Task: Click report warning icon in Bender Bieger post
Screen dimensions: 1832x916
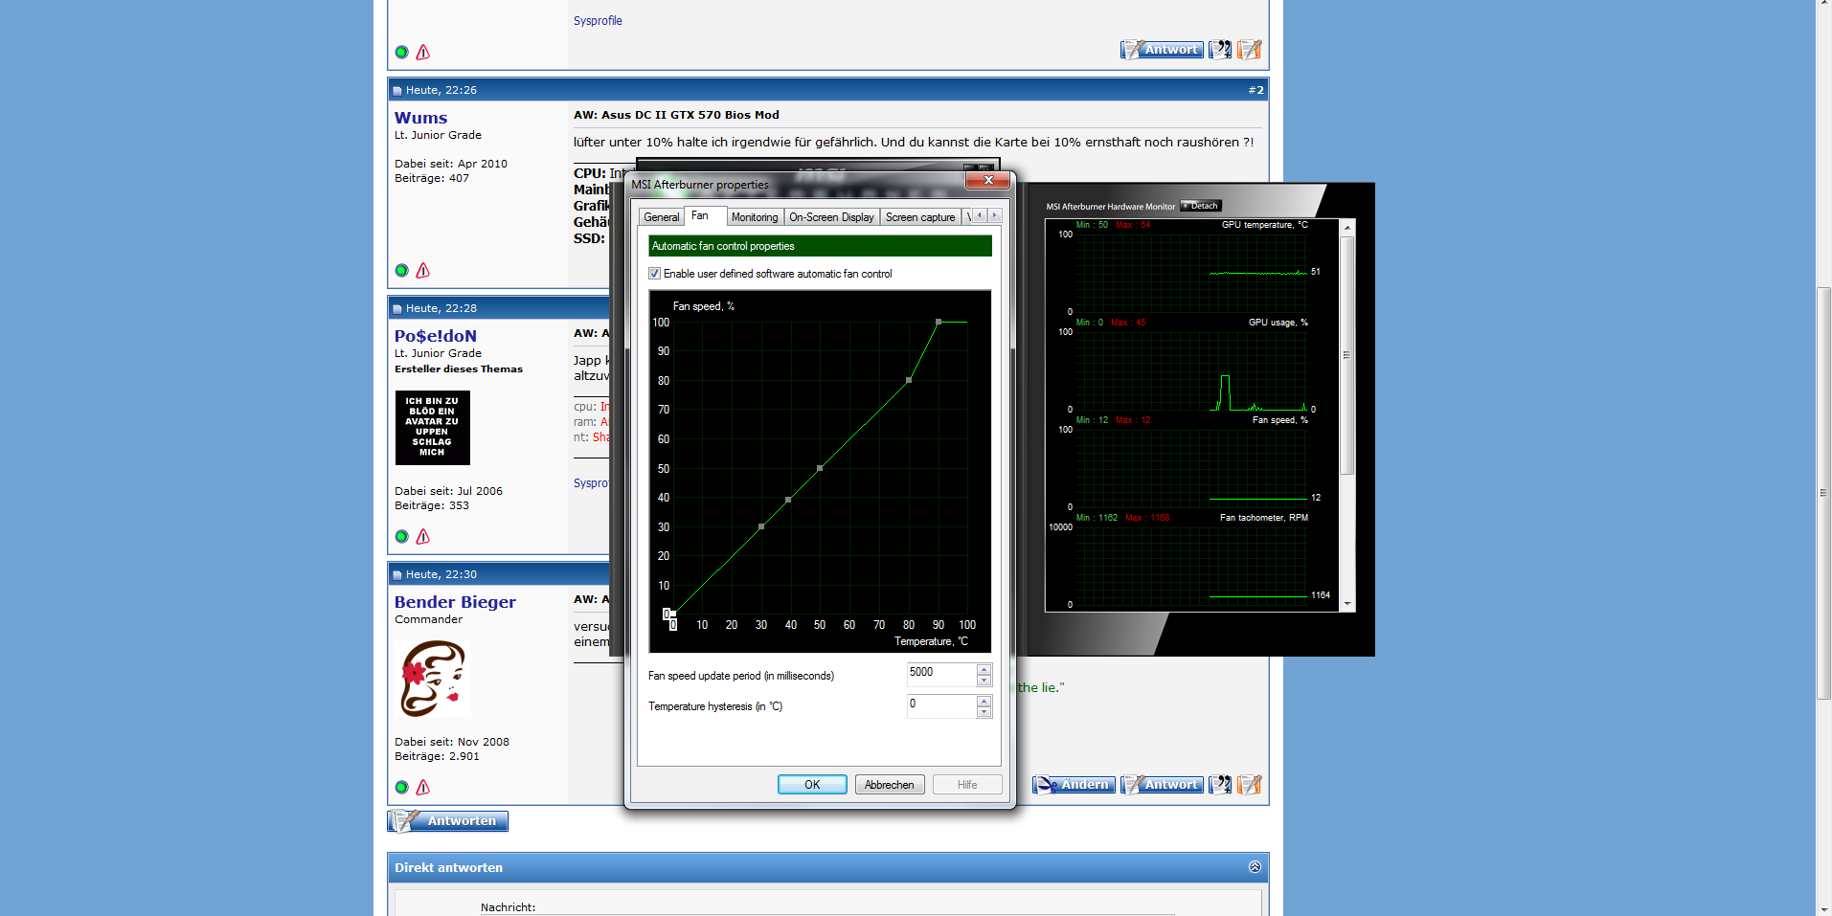Action: [423, 788]
